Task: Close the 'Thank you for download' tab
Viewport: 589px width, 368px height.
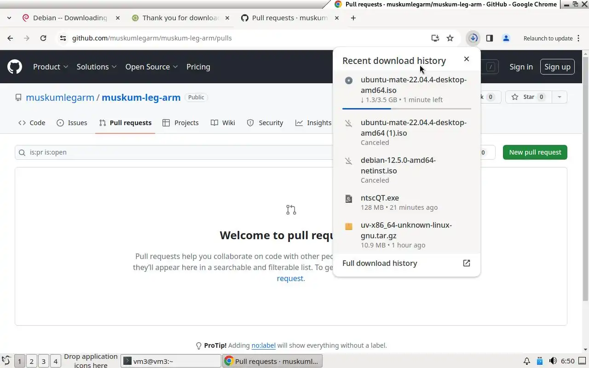Action: (227, 18)
